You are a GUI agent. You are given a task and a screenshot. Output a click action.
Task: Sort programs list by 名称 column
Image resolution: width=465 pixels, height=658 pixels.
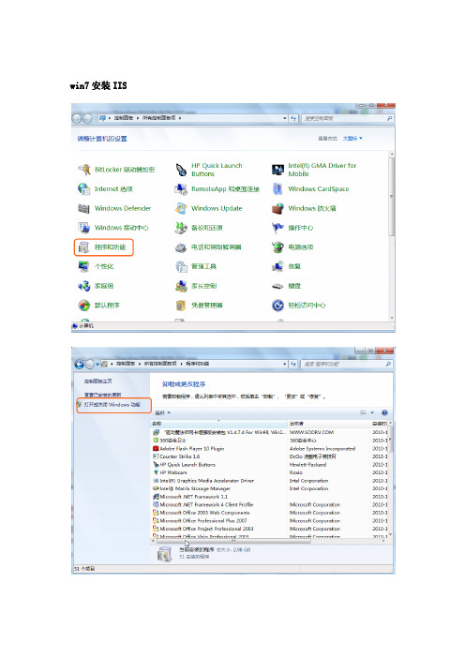[x=219, y=424]
